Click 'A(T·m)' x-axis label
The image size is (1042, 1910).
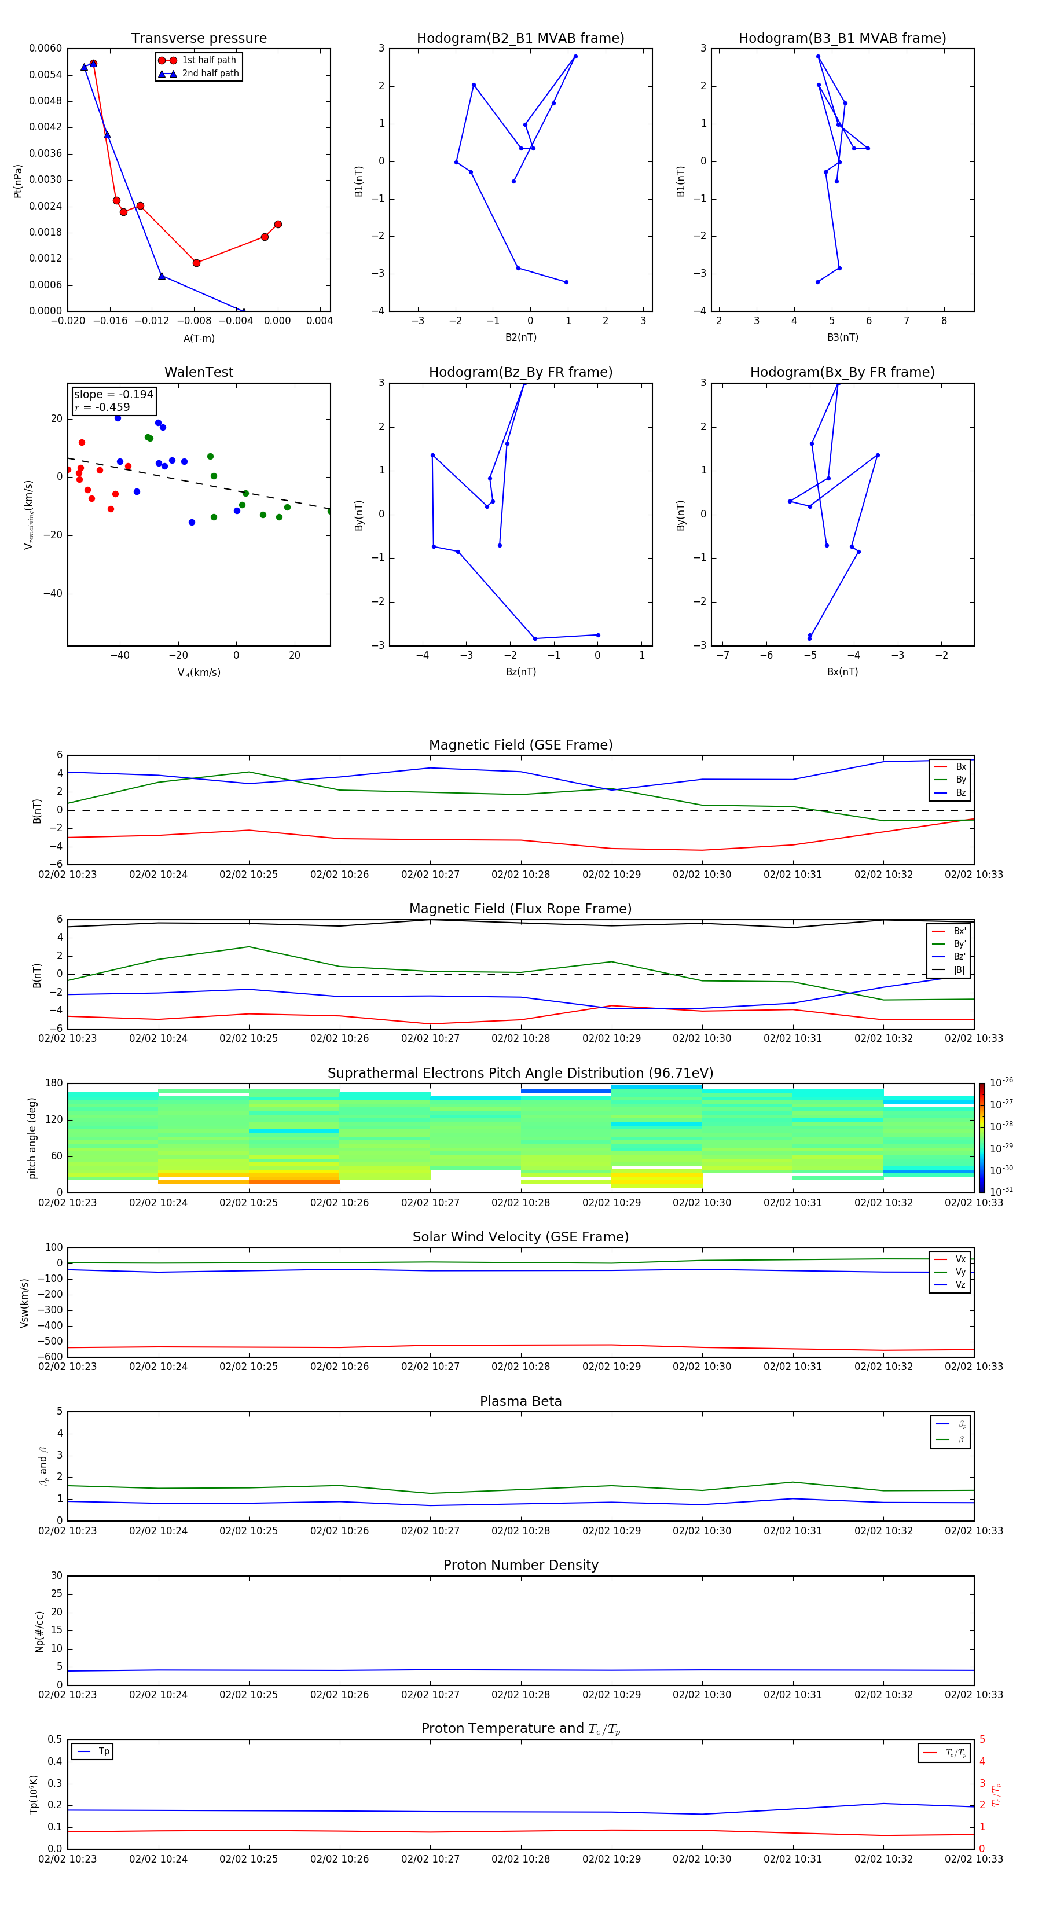click(x=199, y=338)
